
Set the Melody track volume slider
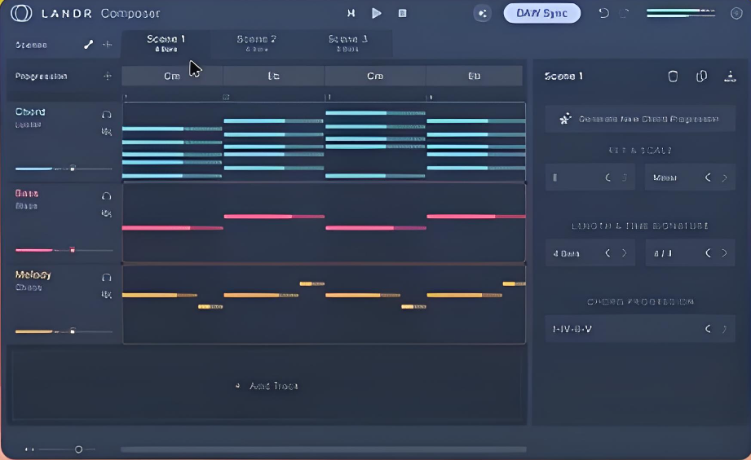(73, 331)
